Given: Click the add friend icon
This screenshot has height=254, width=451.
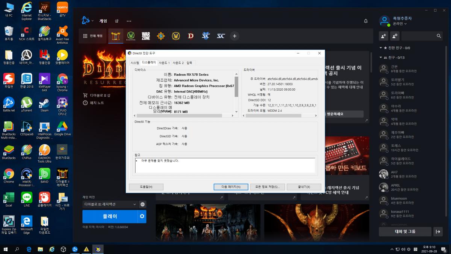Looking at the screenshot, I should [384, 36].
